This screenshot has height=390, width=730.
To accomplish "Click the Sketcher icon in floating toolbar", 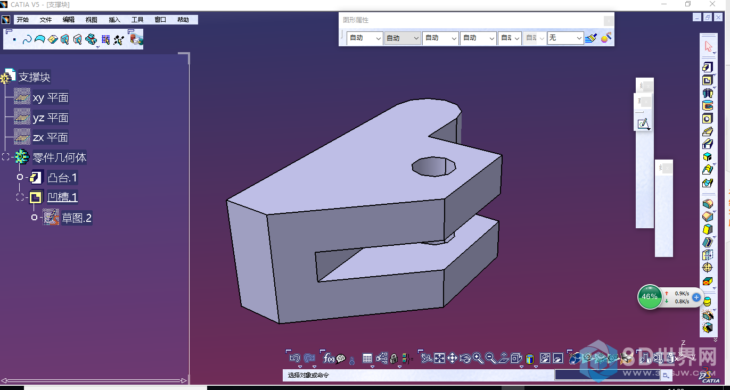I will 643,124.
